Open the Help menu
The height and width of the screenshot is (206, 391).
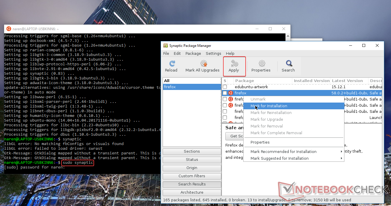tap(230, 53)
